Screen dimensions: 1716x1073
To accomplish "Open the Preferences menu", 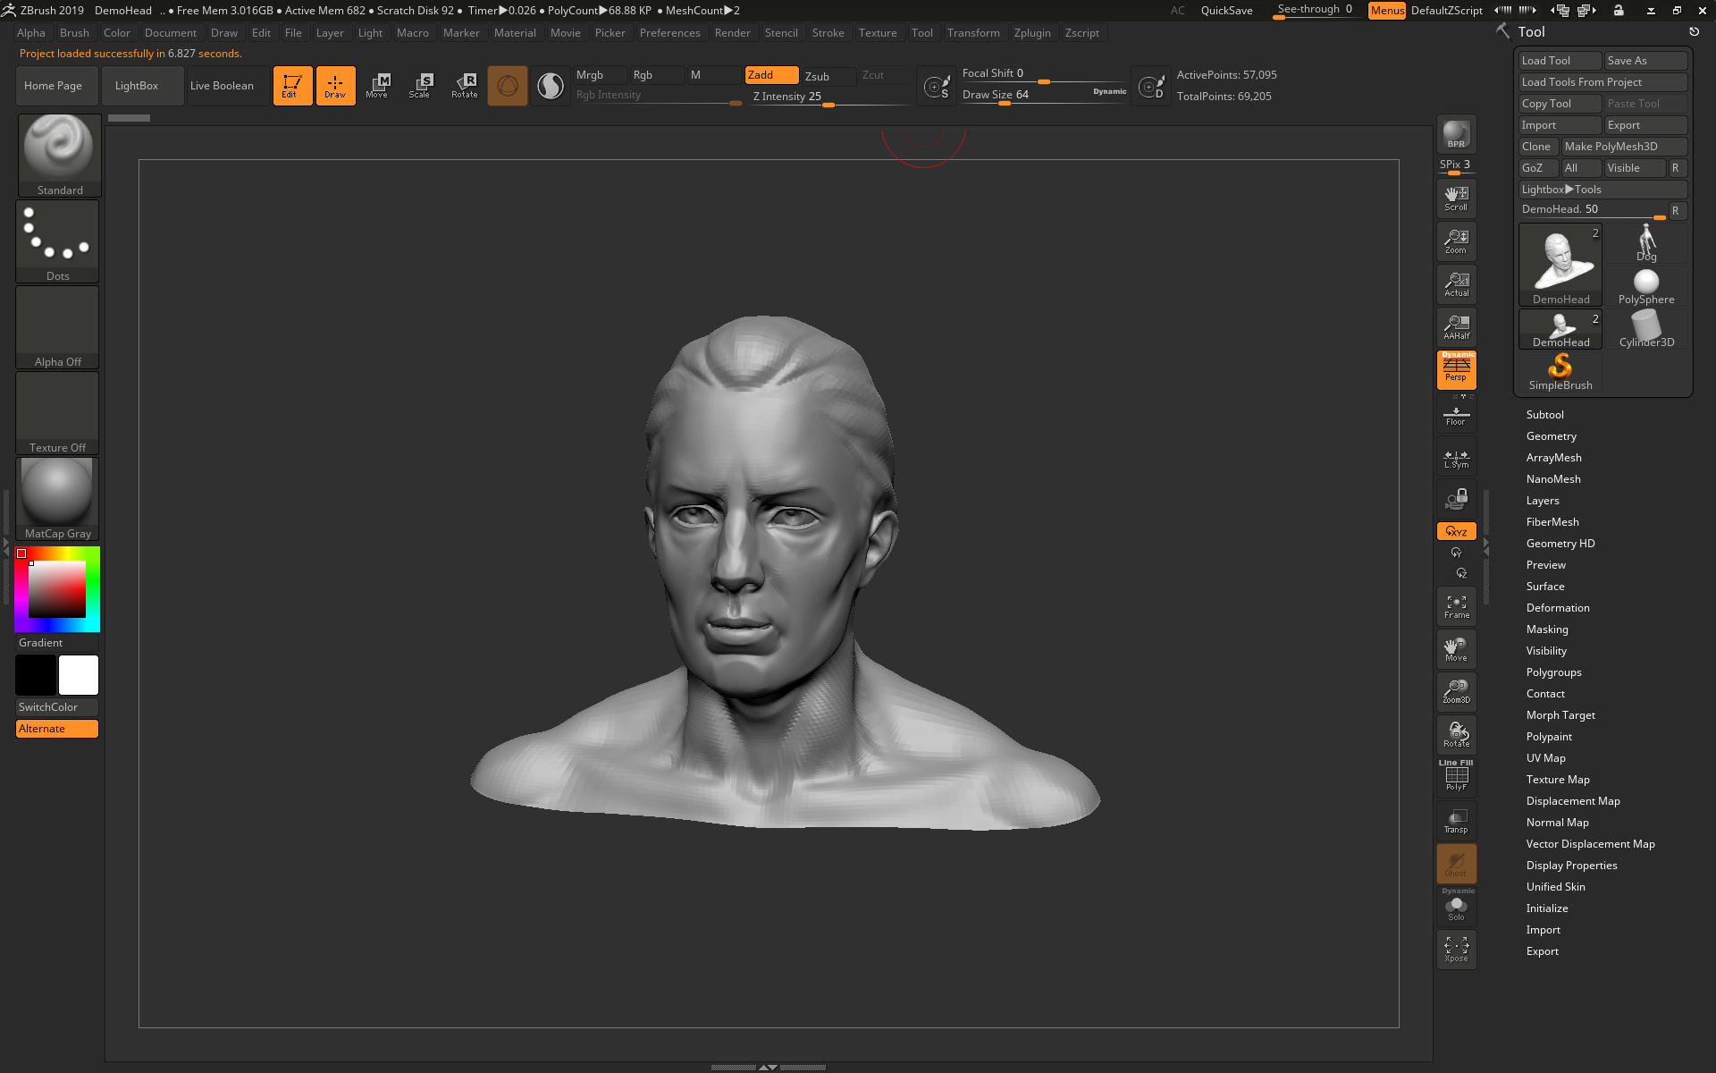I will (x=669, y=33).
